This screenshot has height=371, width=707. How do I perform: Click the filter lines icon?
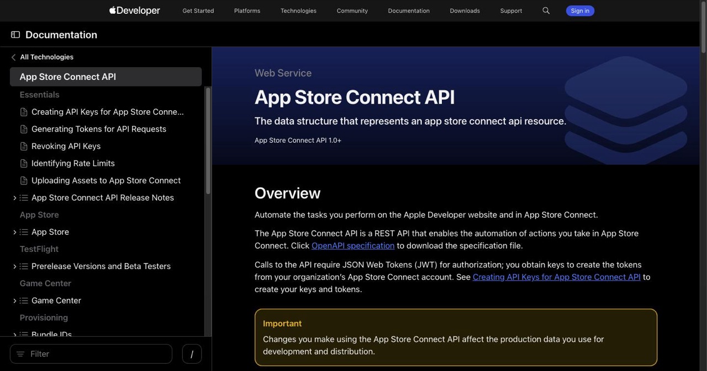pyautogui.click(x=20, y=354)
